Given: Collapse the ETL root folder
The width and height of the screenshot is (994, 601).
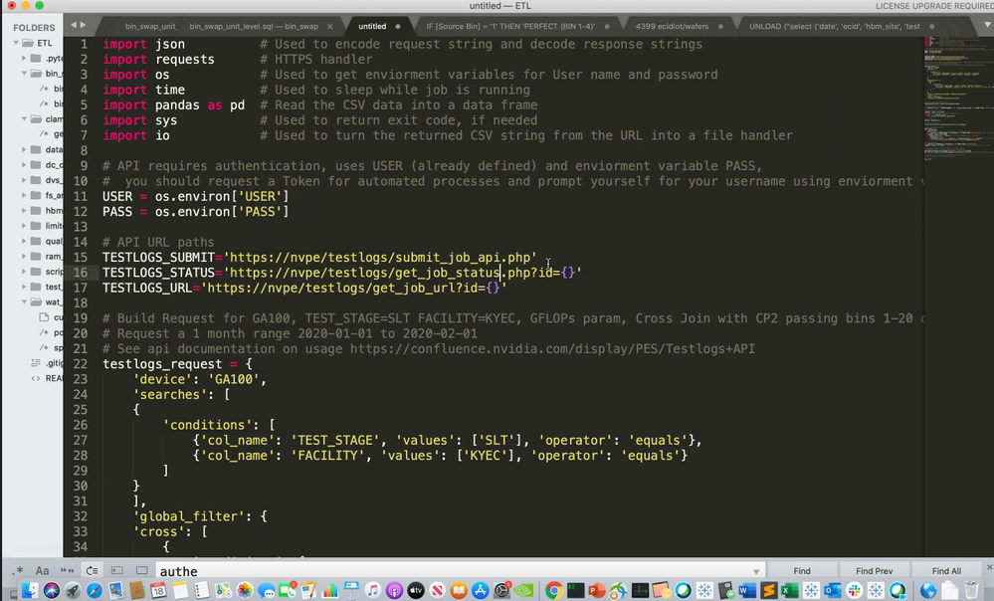Looking at the screenshot, I should [16, 43].
